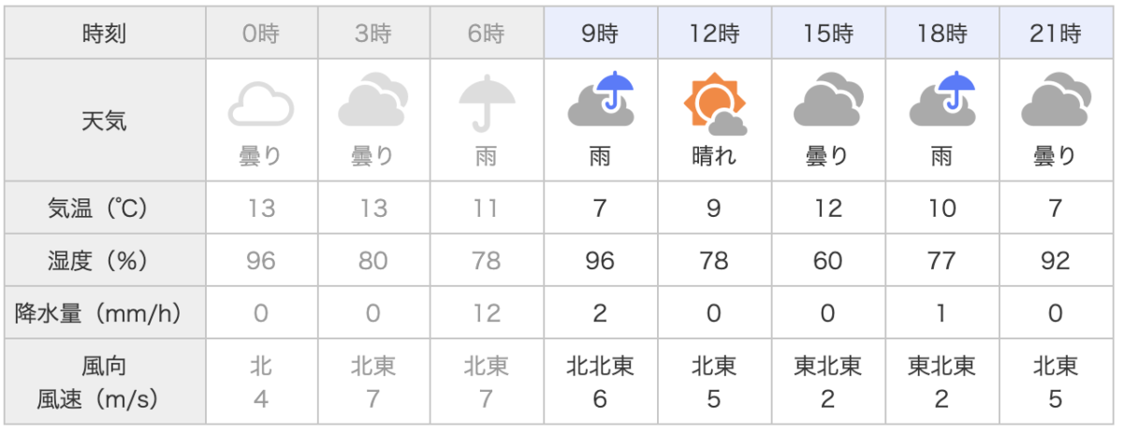The image size is (1123, 432).
Task: Click the 湿度(%) row label
Action: (105, 261)
